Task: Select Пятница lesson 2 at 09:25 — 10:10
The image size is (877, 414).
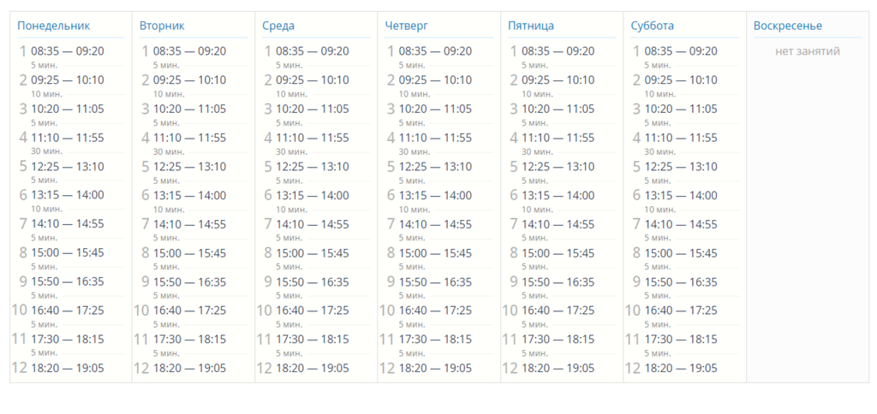Action: click(558, 80)
